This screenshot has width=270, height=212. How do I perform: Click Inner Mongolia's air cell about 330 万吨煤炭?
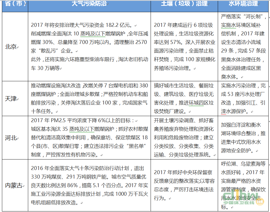click(x=89, y=185)
